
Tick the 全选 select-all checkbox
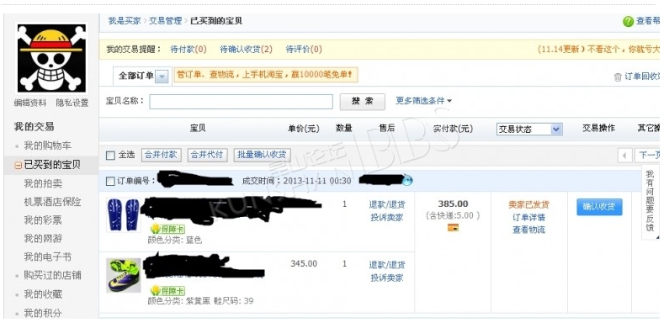(x=110, y=156)
